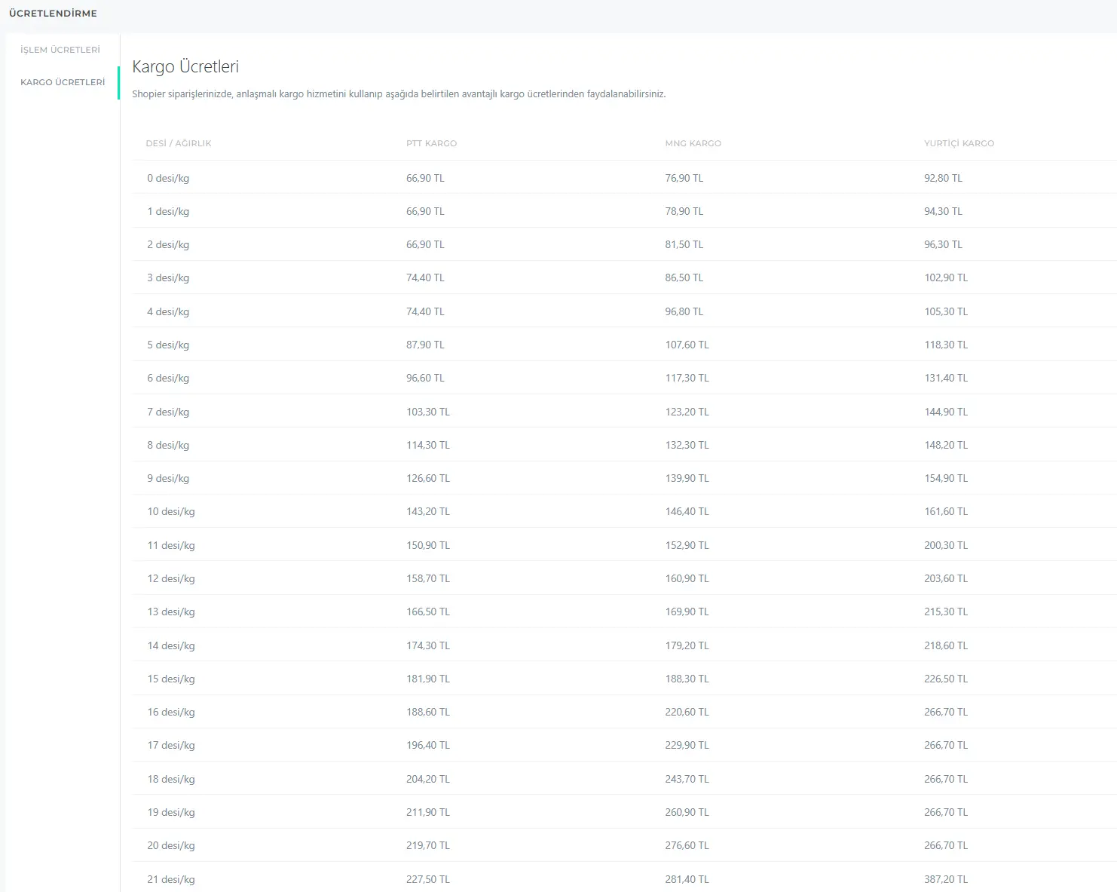
Task: Click PTT price 87,90 TL
Action: [425, 345]
